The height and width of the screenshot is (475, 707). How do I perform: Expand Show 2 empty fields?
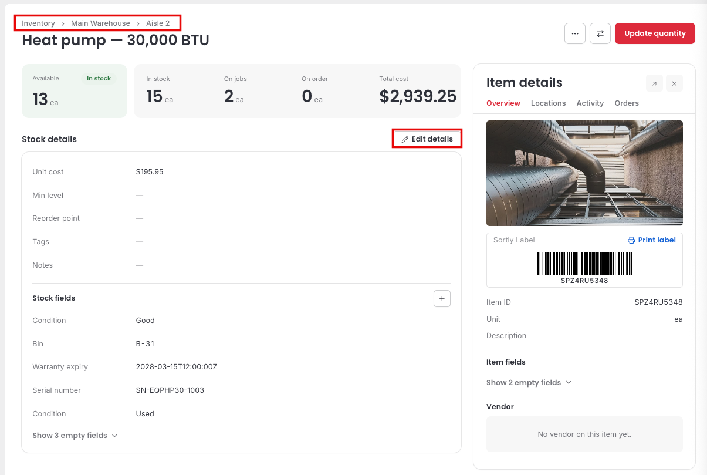529,383
